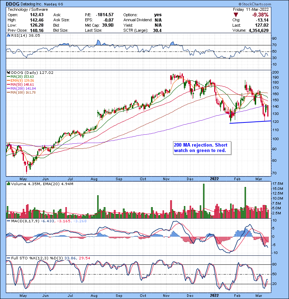Click the volume bars icon beside Volume 4.35M
289x299 pixels.
click(8, 184)
